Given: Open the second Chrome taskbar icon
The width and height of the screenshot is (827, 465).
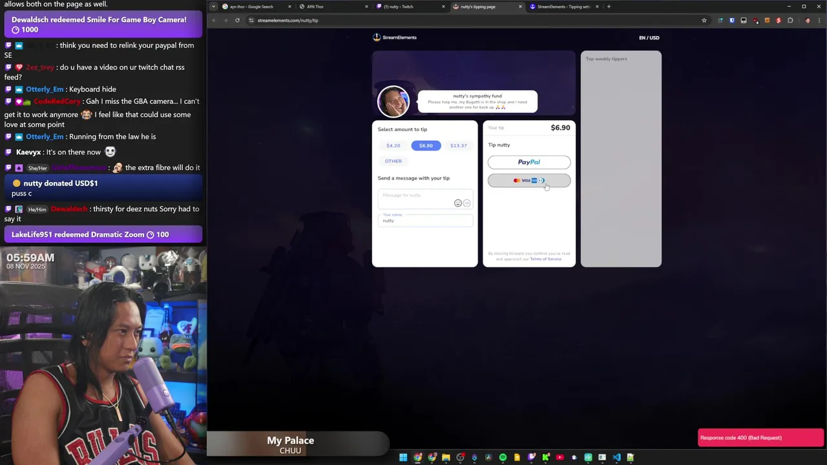Looking at the screenshot, I should pyautogui.click(x=432, y=457).
